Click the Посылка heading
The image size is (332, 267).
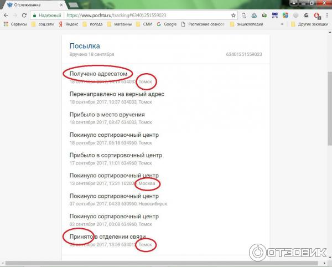(x=85, y=46)
